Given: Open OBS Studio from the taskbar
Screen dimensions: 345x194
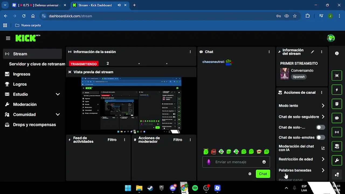Looking at the screenshot, I should coord(206,188).
